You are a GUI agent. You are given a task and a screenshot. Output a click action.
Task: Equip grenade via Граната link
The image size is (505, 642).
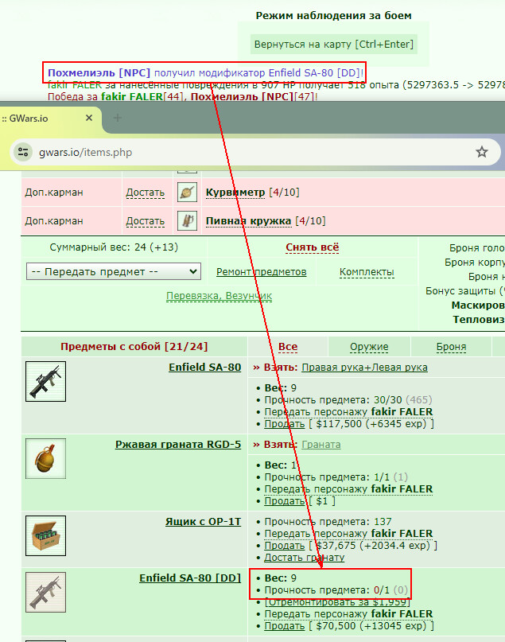click(320, 444)
